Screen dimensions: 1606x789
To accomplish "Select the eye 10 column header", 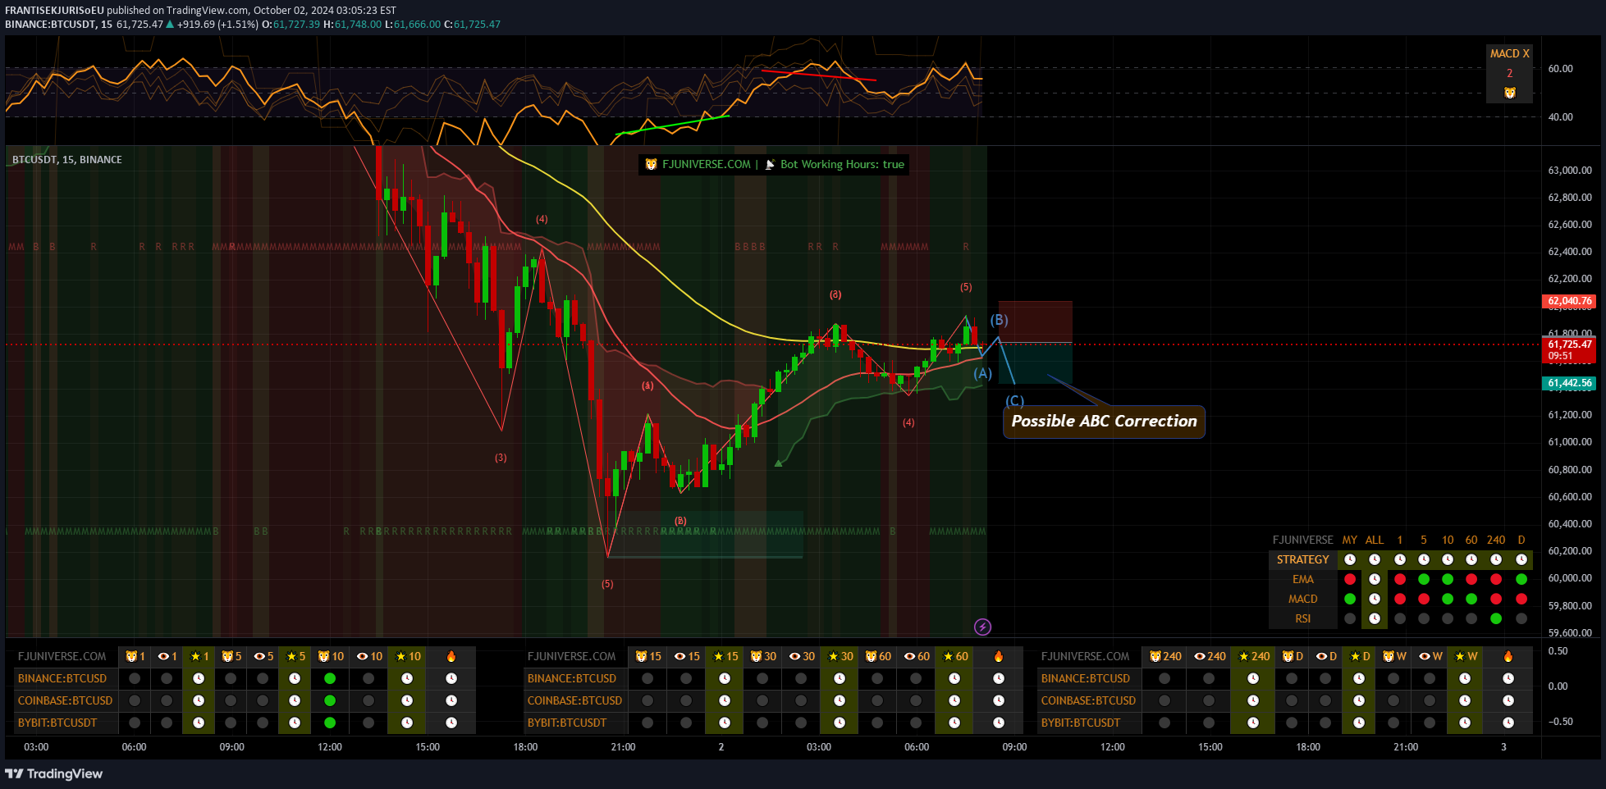I will coord(368,656).
